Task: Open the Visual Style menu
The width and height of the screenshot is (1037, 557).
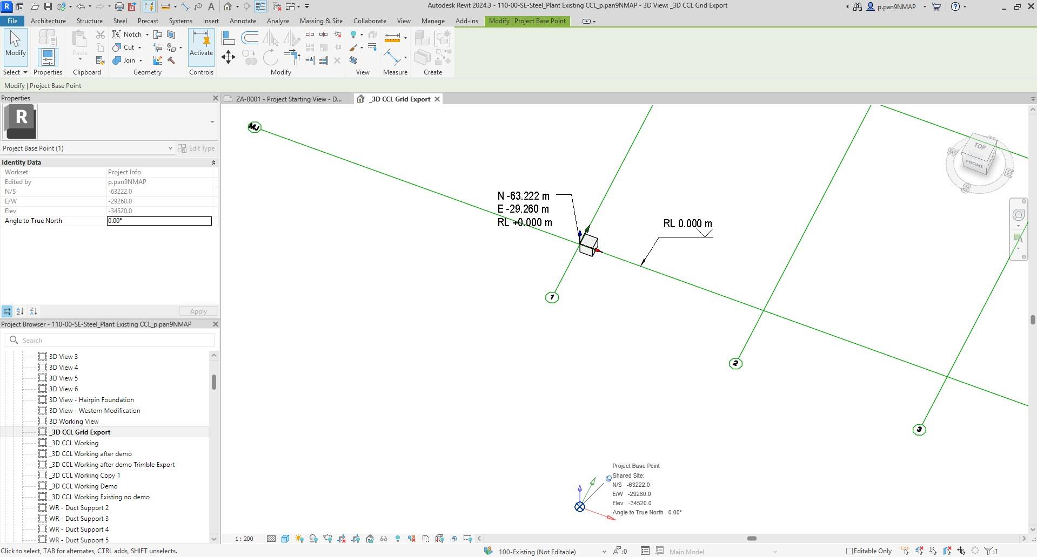Action: (284, 539)
